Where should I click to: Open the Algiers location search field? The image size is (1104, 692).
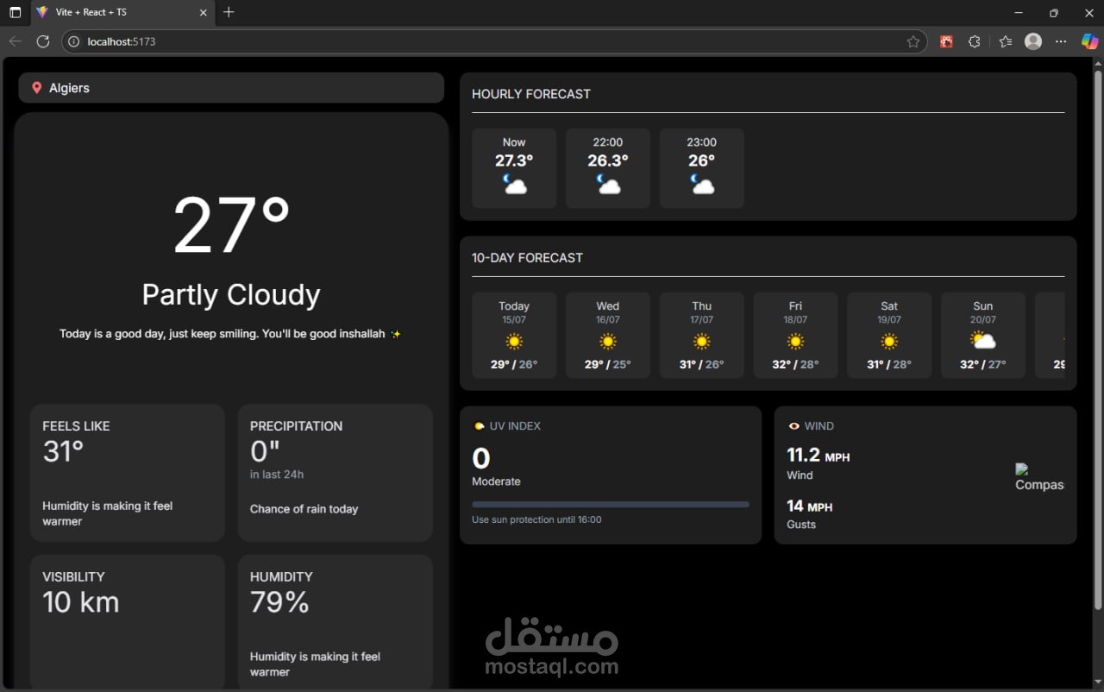231,88
